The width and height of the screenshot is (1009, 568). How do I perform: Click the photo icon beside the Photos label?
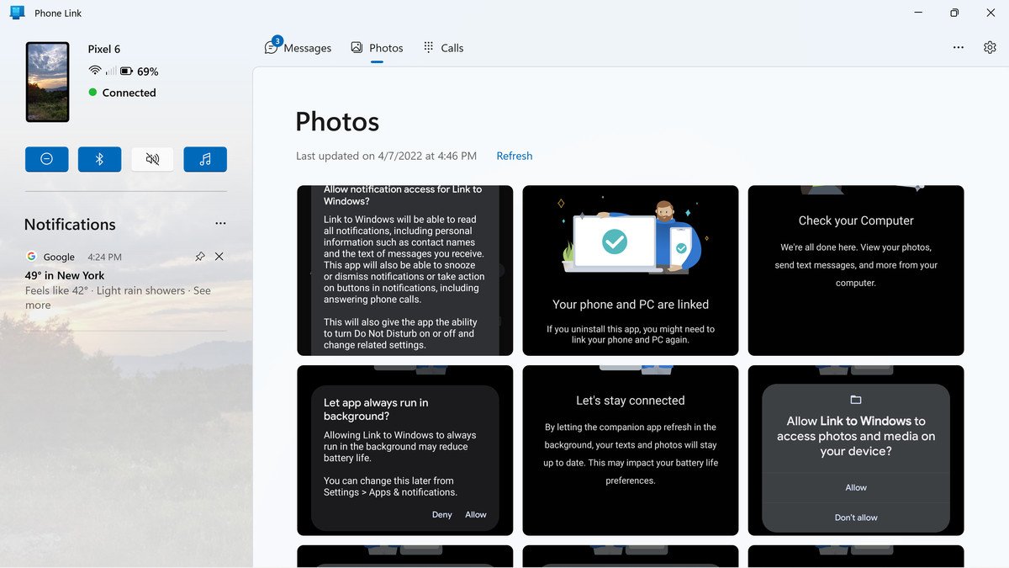tap(355, 47)
